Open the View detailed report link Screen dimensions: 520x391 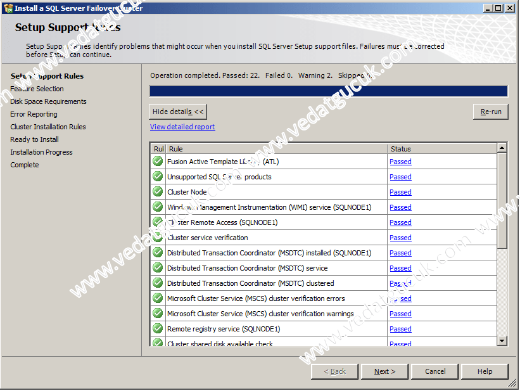pos(182,127)
